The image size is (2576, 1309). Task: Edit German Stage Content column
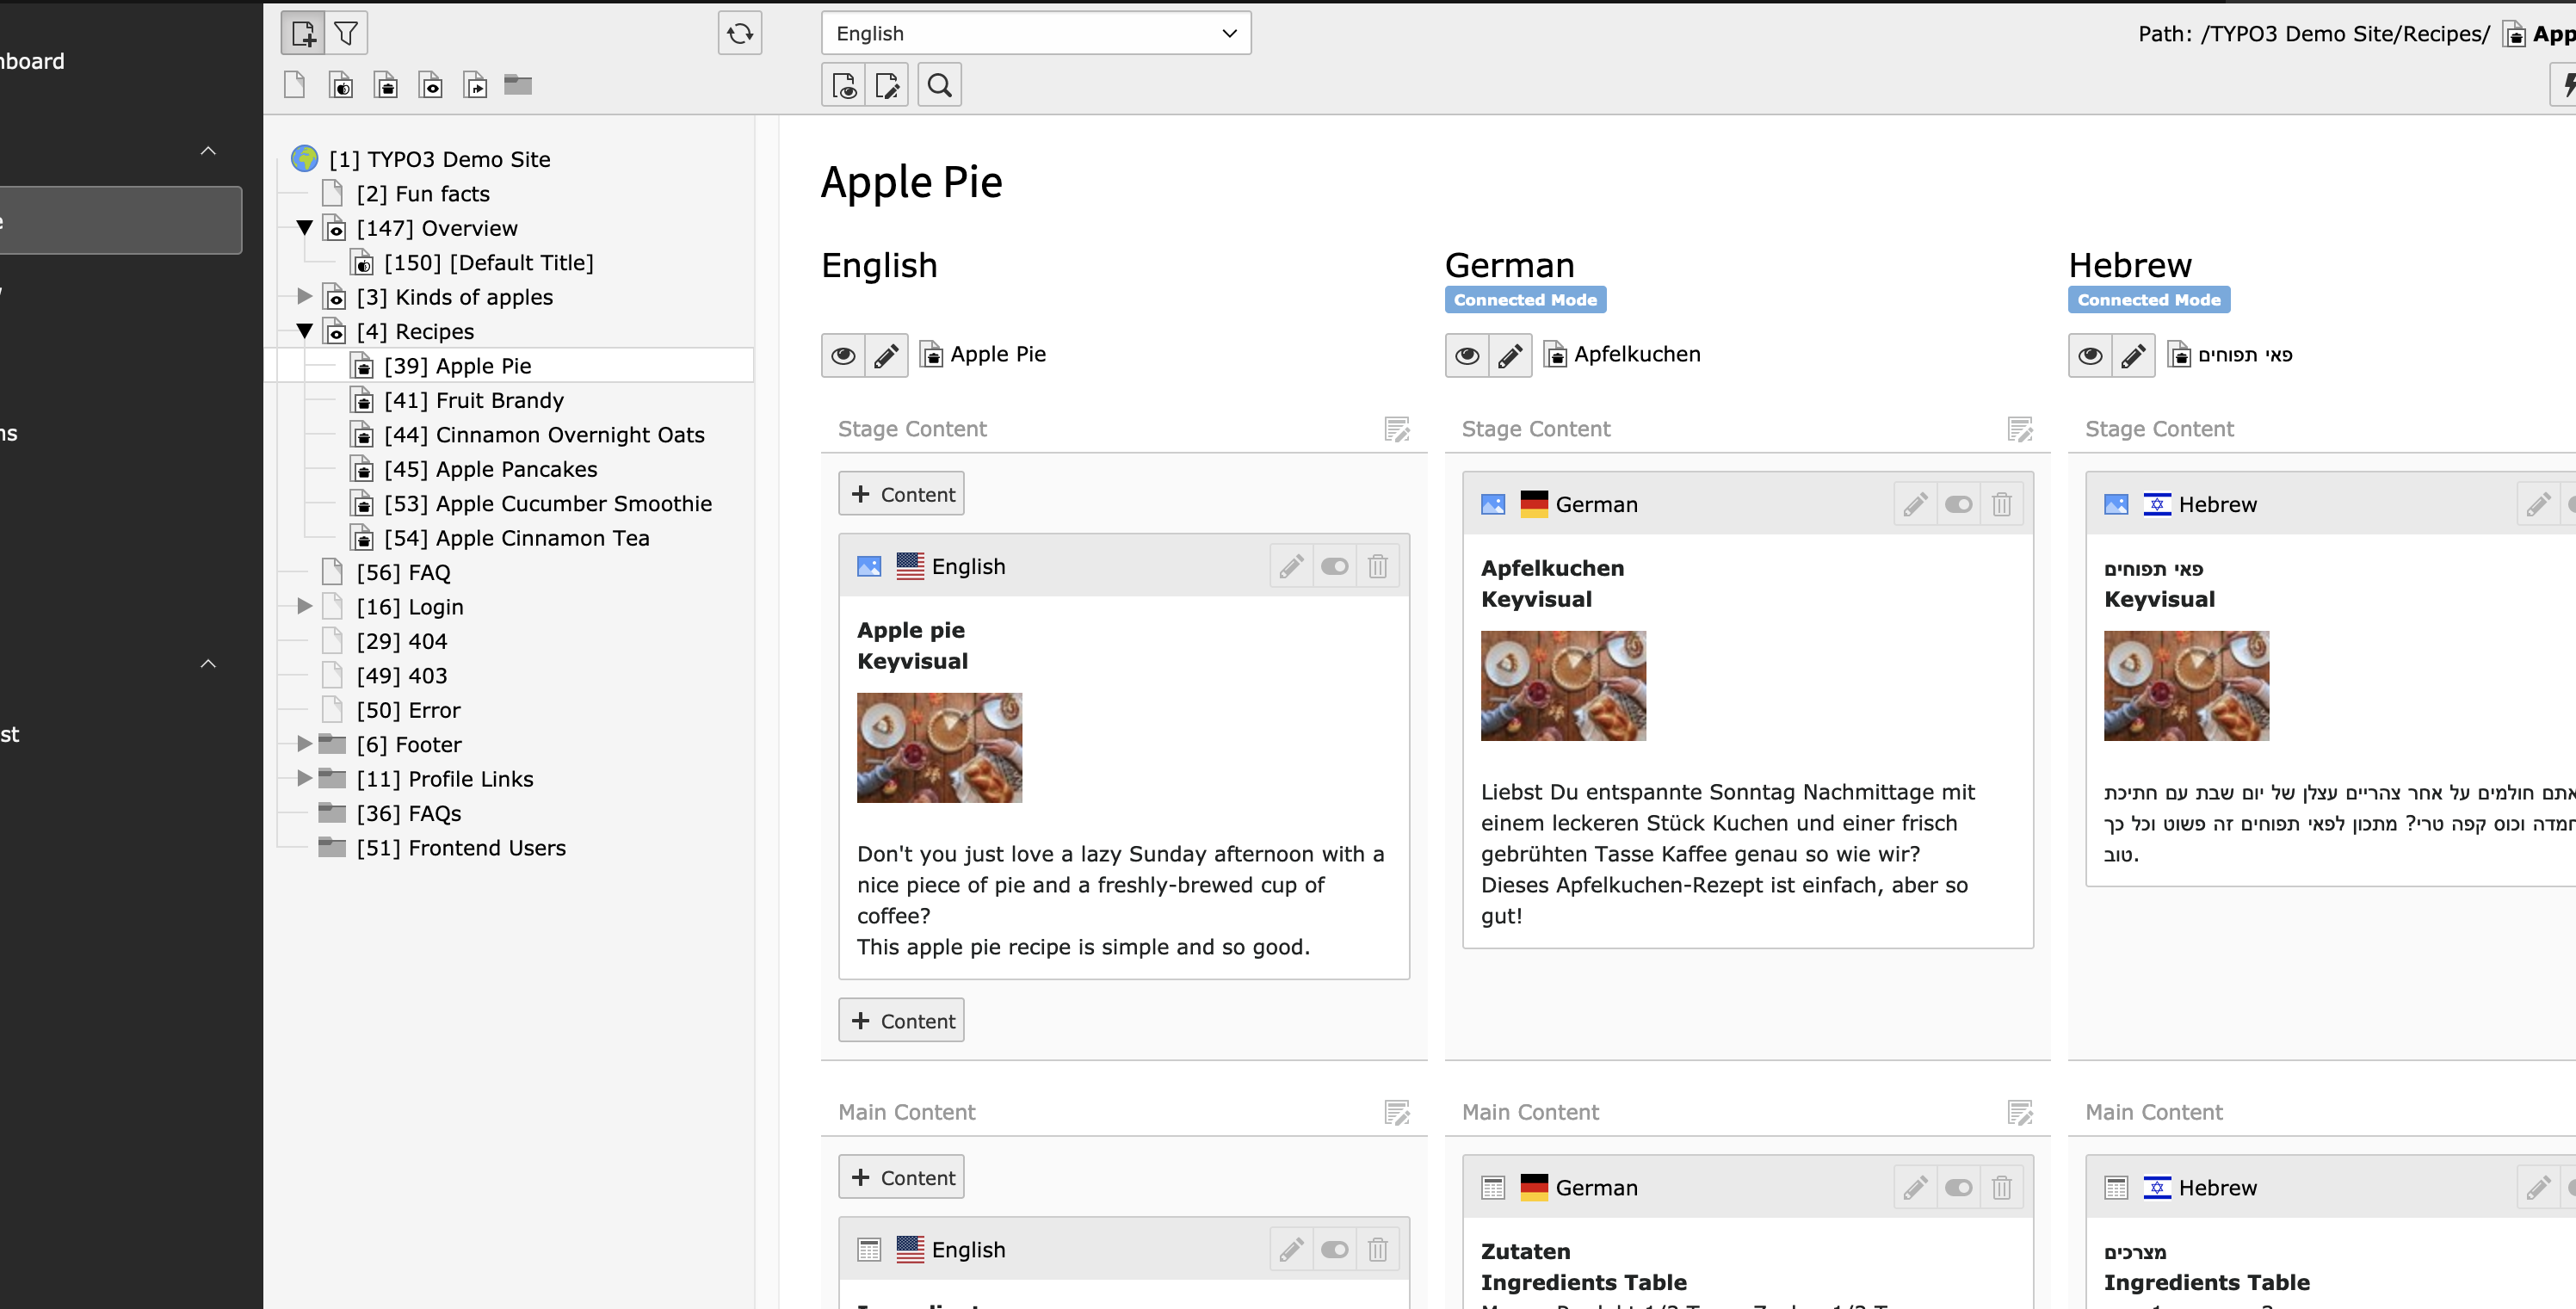[x=2020, y=429]
